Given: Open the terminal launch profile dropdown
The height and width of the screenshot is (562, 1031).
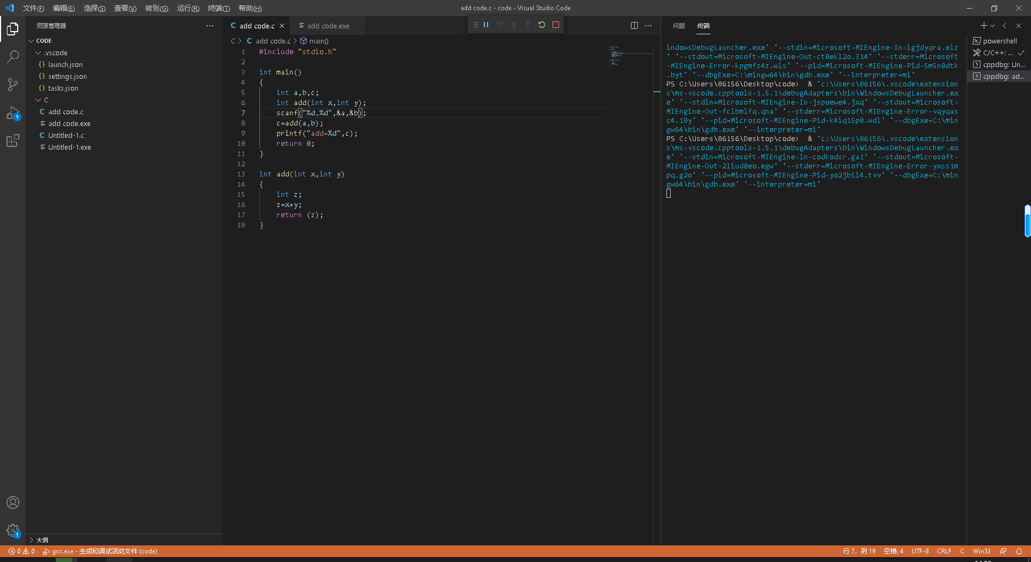Looking at the screenshot, I should (992, 26).
